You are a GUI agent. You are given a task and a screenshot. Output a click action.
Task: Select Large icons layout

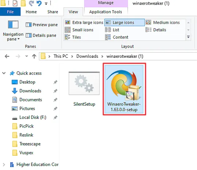tap(124, 23)
